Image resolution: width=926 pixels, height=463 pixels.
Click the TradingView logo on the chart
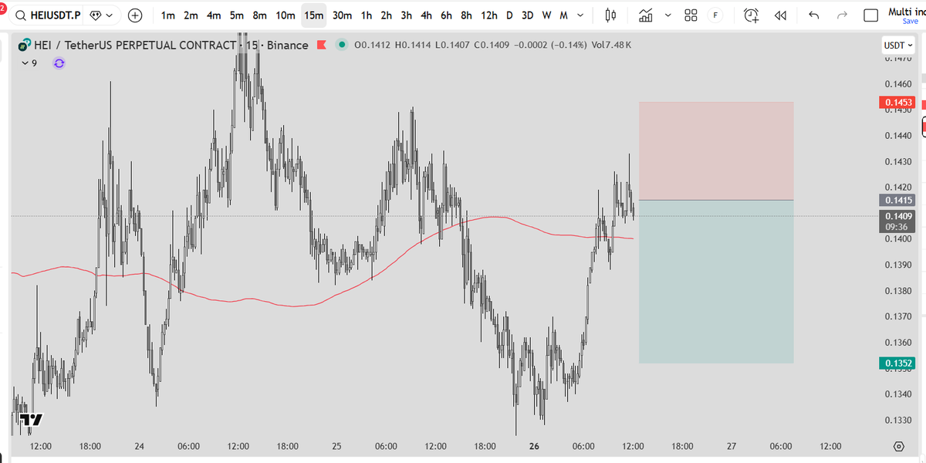coord(31,421)
